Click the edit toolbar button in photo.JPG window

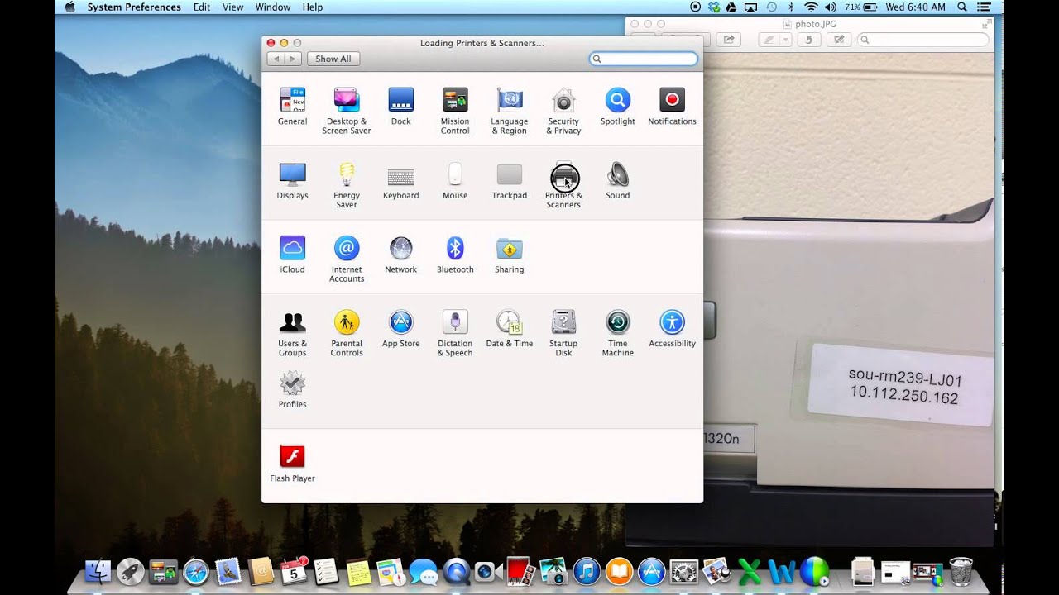point(838,40)
